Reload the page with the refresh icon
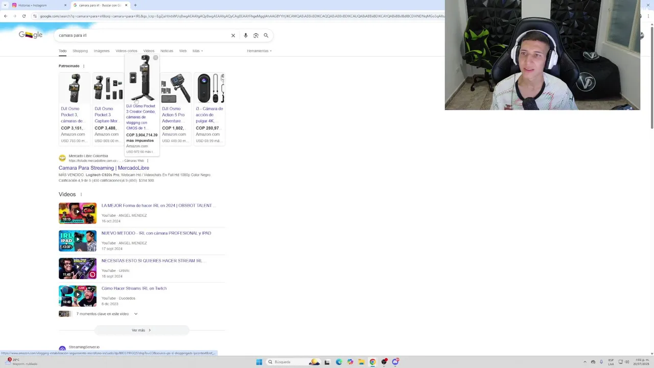Viewport: 654px width, 368px height. point(24,16)
